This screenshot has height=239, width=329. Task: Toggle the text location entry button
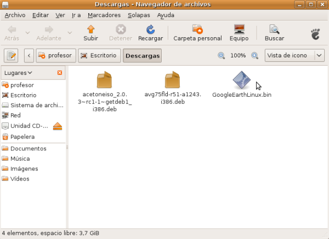[x=12, y=55]
